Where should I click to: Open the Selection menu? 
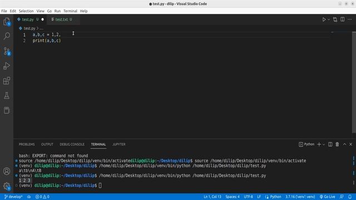[26, 11]
